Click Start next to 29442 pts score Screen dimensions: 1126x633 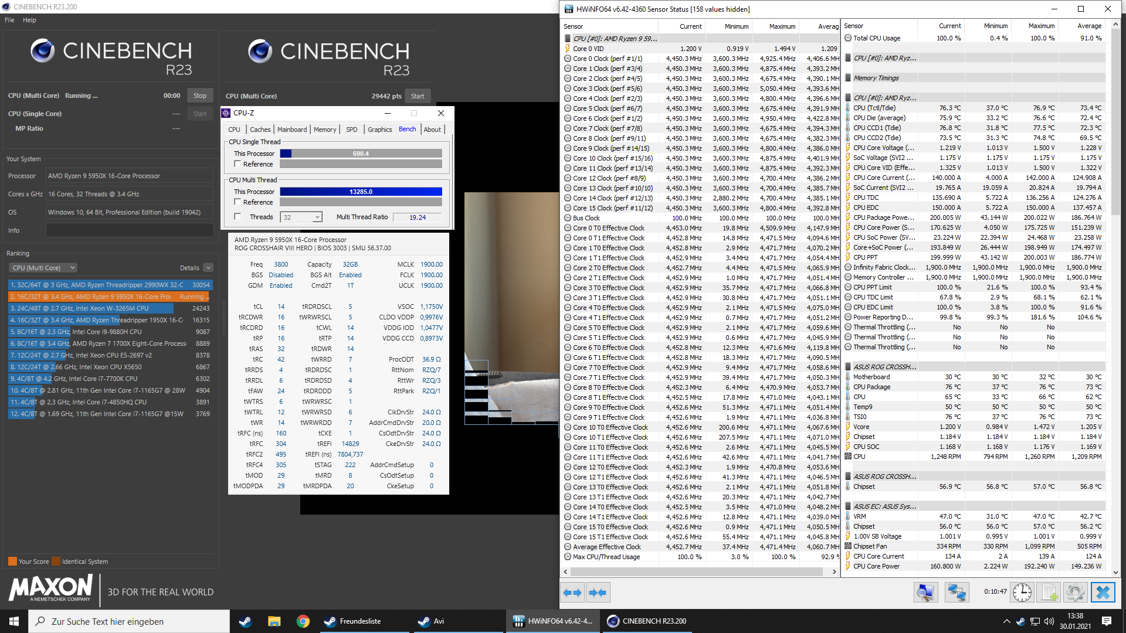[x=418, y=96]
